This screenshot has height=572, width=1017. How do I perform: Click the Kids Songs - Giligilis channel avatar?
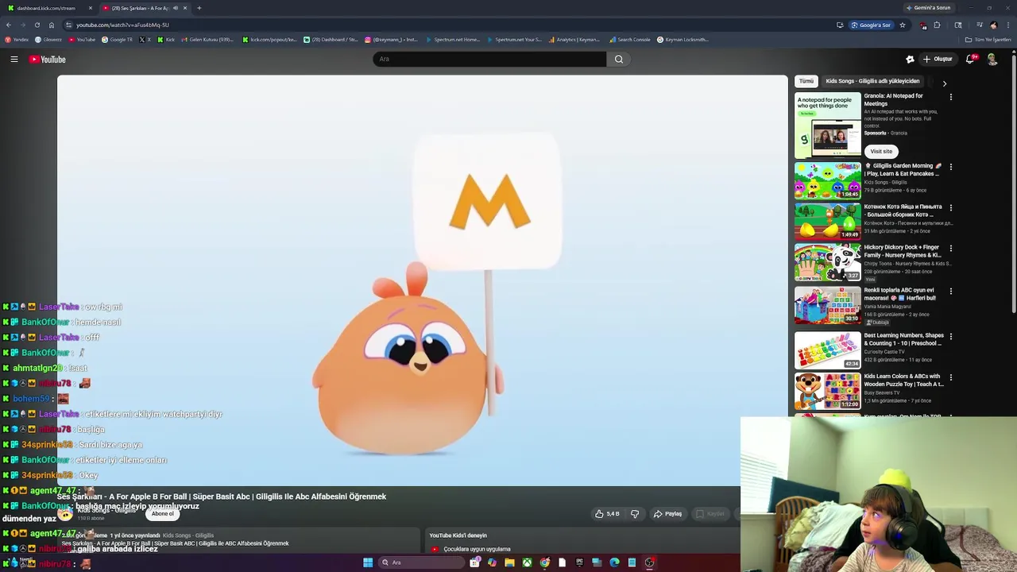[65, 514]
